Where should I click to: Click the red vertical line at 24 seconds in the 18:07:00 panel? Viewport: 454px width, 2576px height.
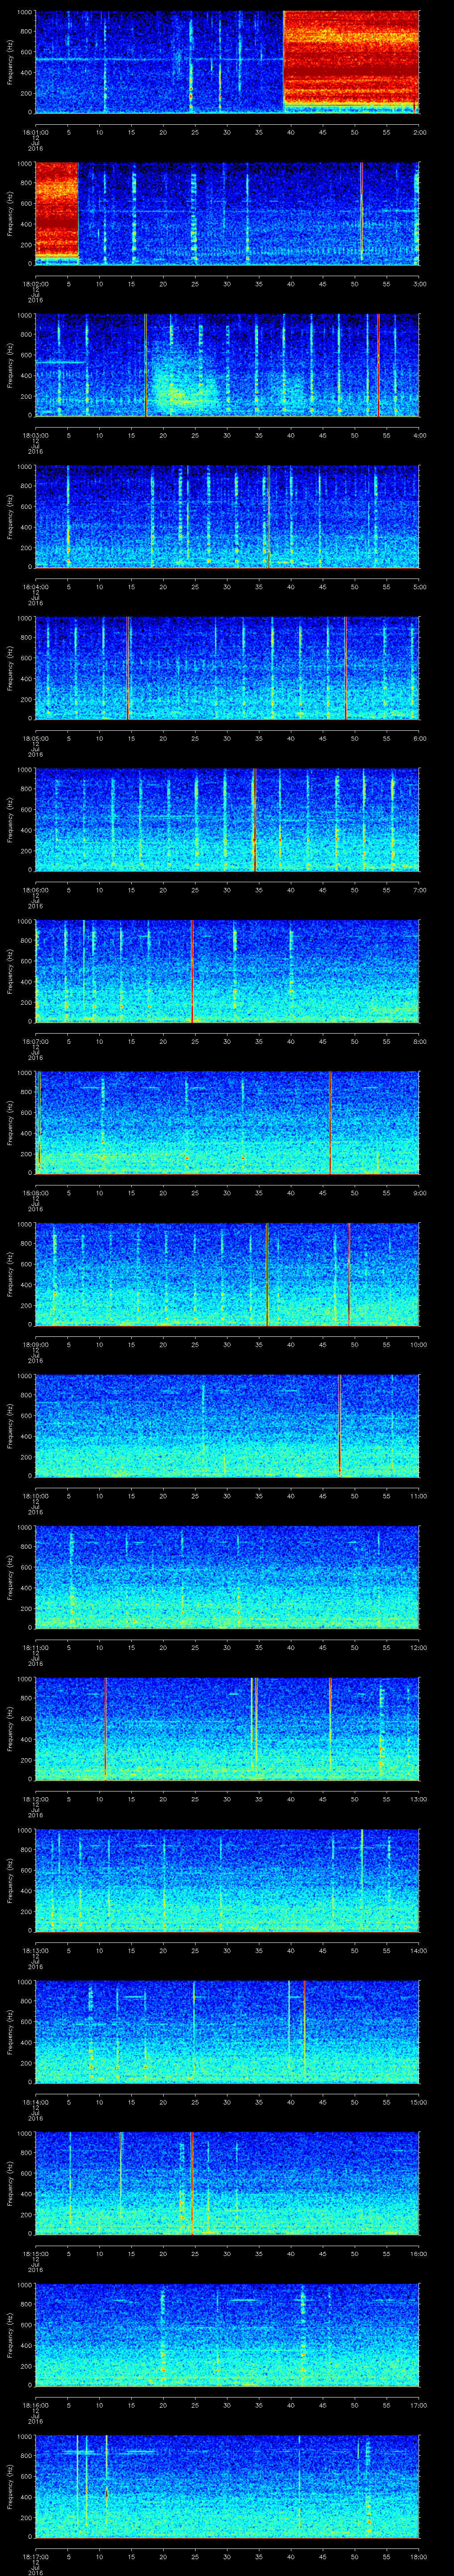(x=192, y=971)
